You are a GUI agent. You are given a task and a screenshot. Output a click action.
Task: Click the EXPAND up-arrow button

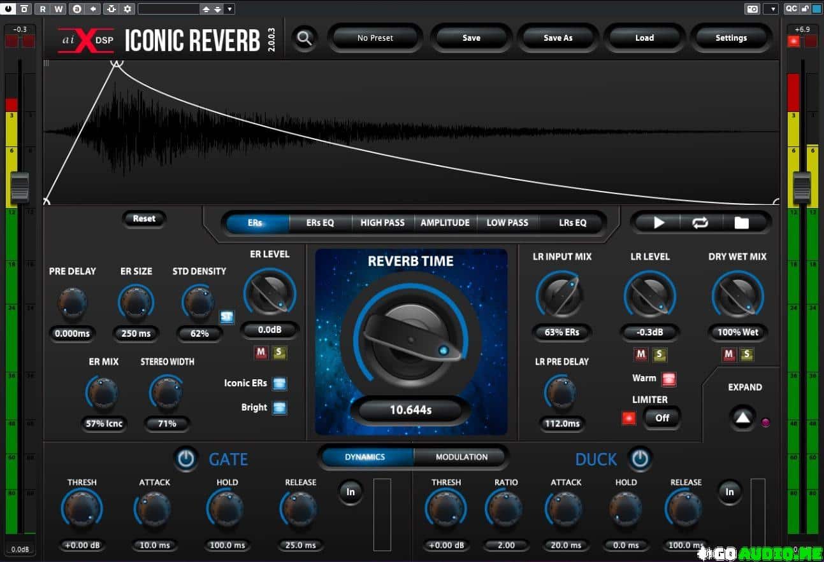point(742,418)
